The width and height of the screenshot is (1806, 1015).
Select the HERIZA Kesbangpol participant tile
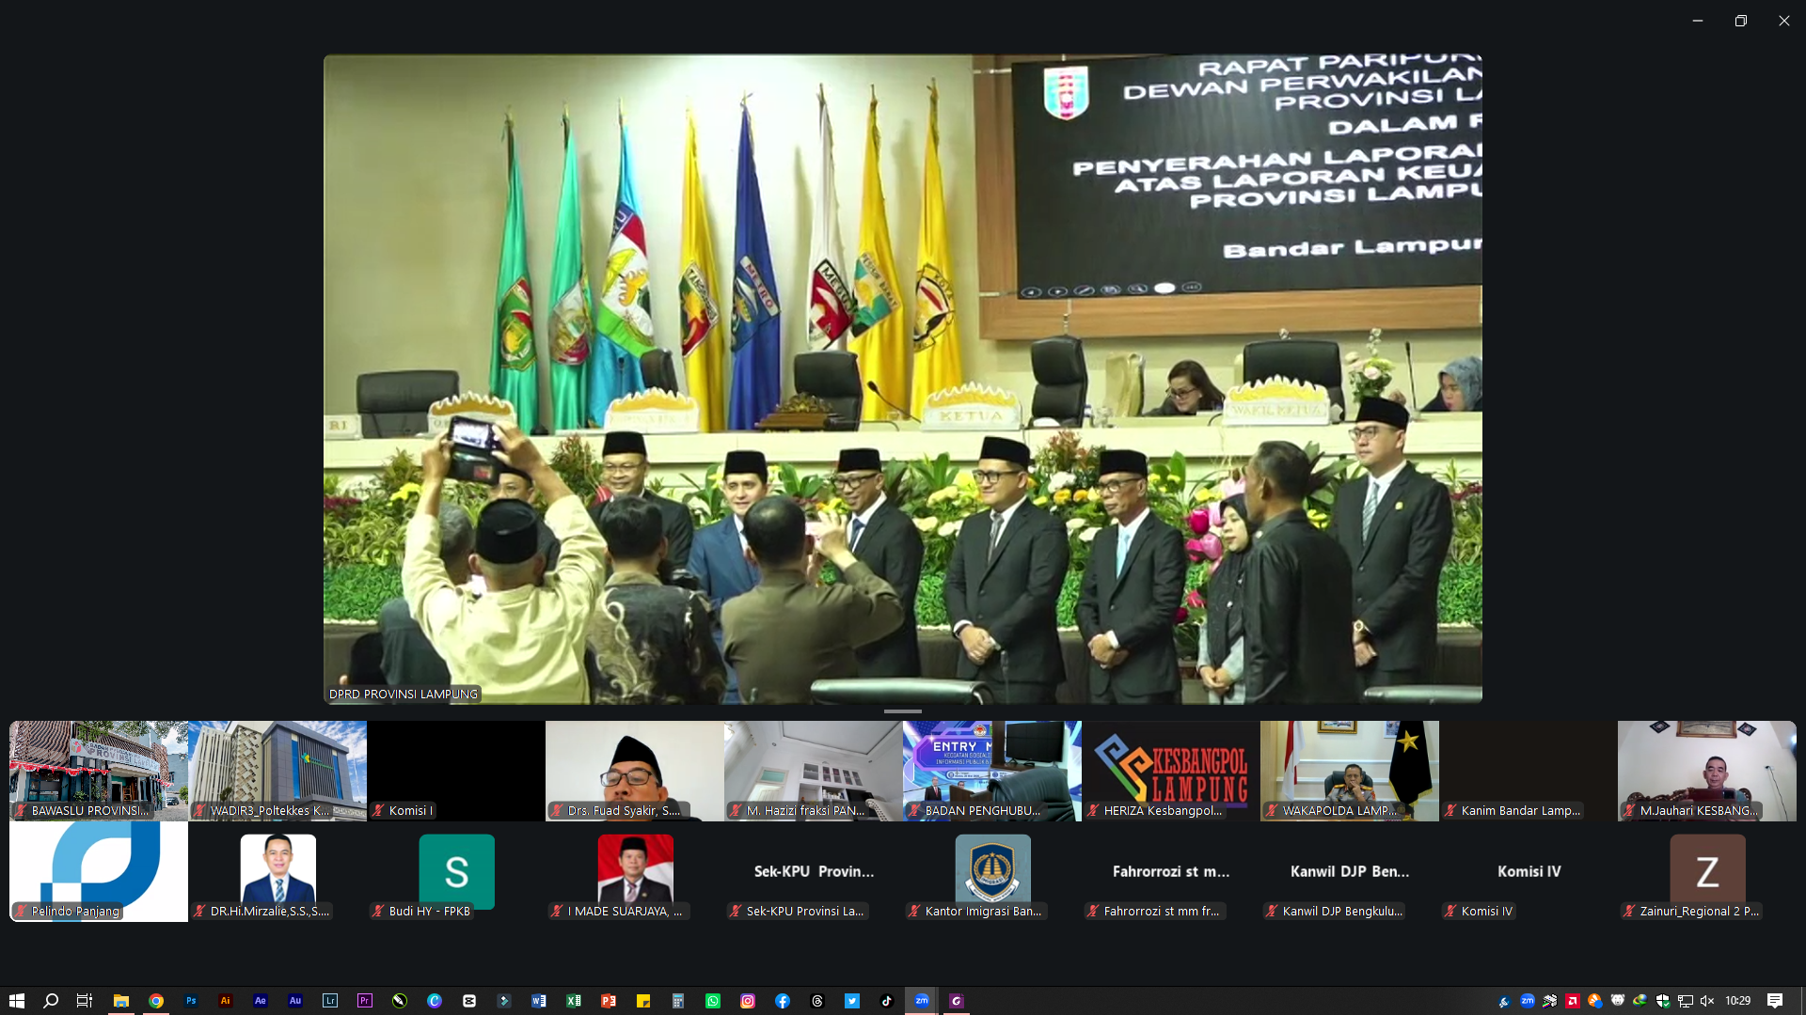coord(1171,771)
